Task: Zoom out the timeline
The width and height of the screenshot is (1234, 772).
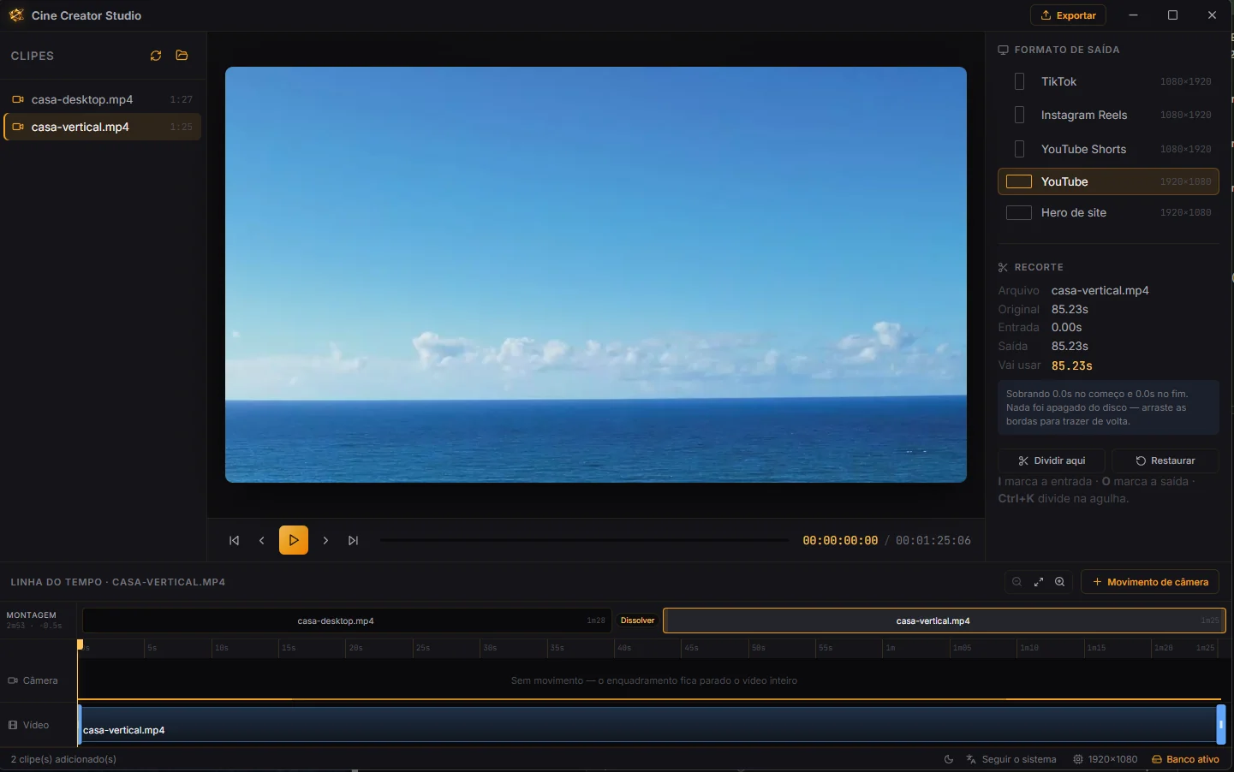Action: pyautogui.click(x=1016, y=582)
